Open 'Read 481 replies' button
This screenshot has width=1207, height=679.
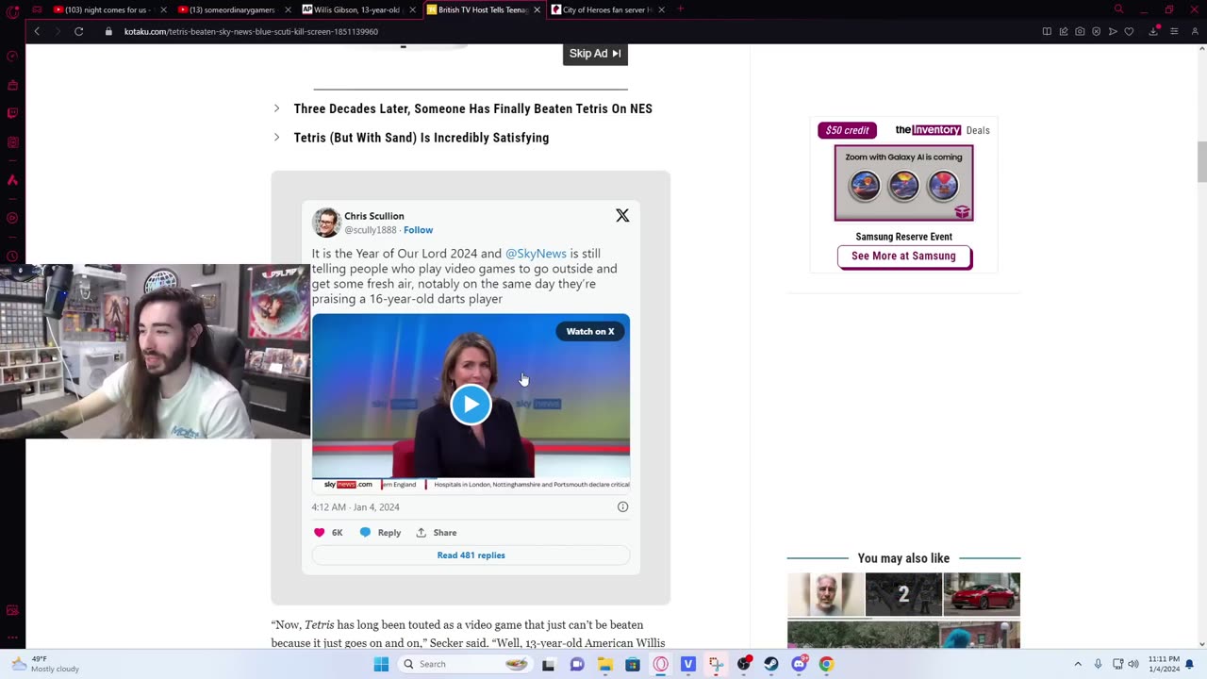(471, 555)
